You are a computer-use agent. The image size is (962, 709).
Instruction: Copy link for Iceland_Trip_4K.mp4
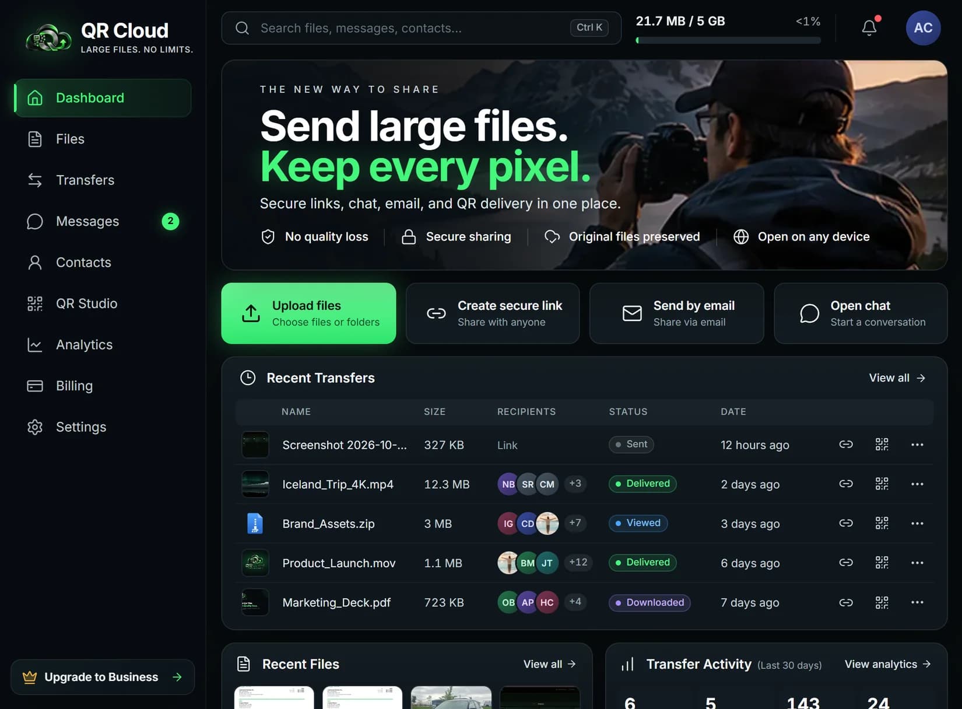tap(846, 484)
